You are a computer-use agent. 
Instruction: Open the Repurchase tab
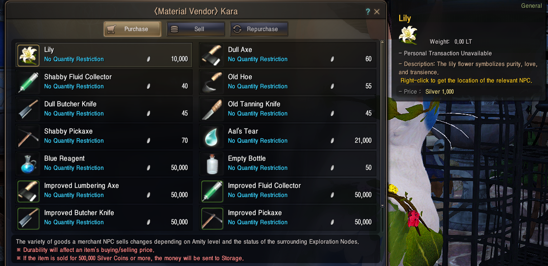(259, 29)
